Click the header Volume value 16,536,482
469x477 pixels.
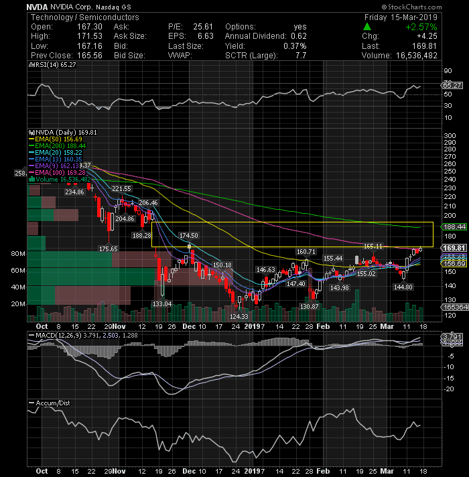coord(417,56)
